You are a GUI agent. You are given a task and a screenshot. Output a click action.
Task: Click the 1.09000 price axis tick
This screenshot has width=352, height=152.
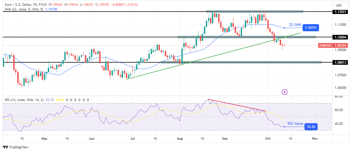tap(341, 50)
